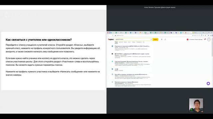Click the yellow Найти search button
Screen dimensions: 213x119
[x=155, y=39]
